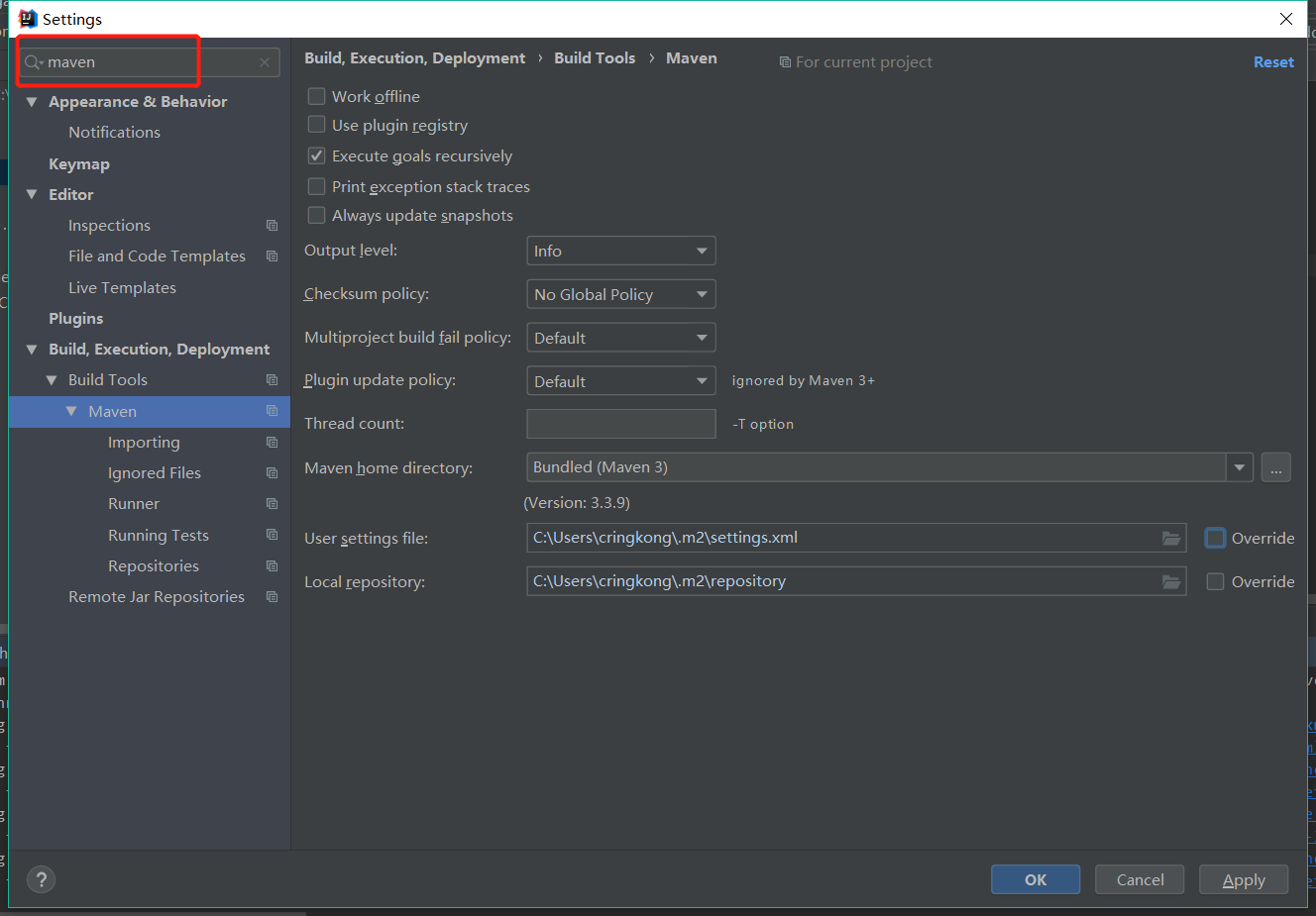Screen dimensions: 1316x916
Task: Click the project-level icon beside Inspections
Action: [x=272, y=226]
